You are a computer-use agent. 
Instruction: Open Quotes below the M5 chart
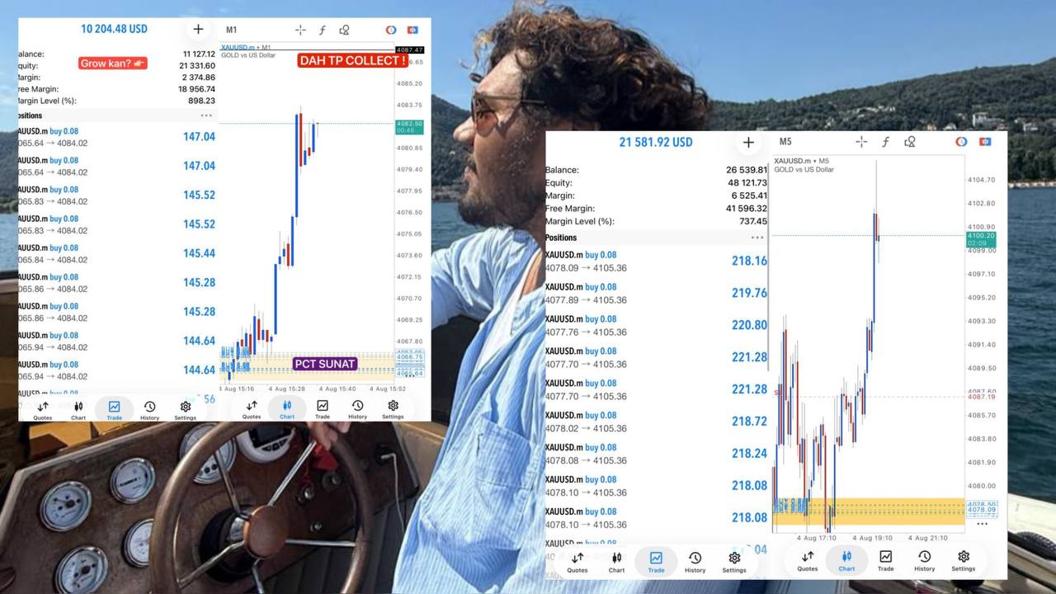[x=808, y=561]
